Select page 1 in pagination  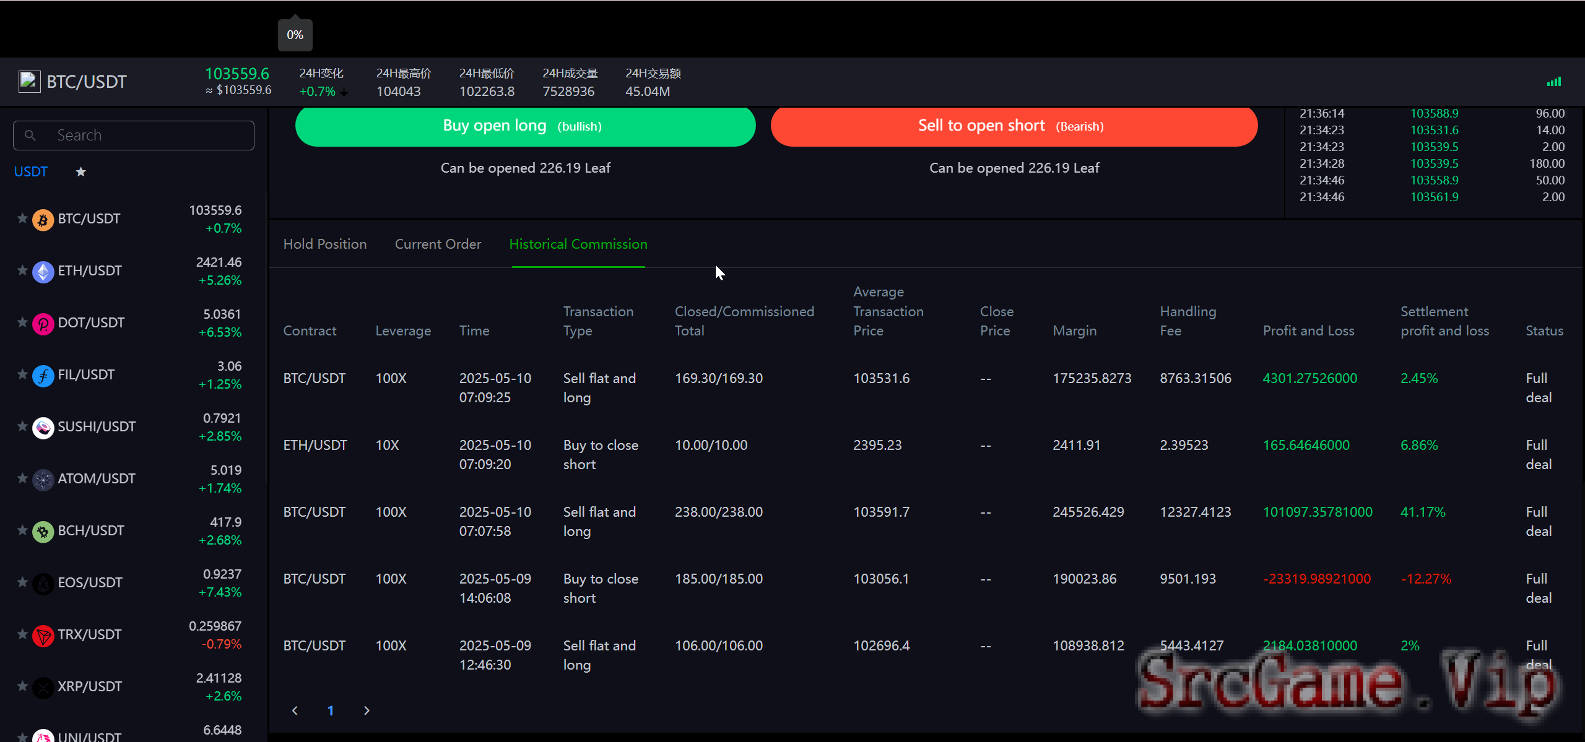pos(331,710)
